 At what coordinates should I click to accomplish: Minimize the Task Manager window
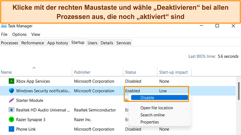tap(201, 26)
